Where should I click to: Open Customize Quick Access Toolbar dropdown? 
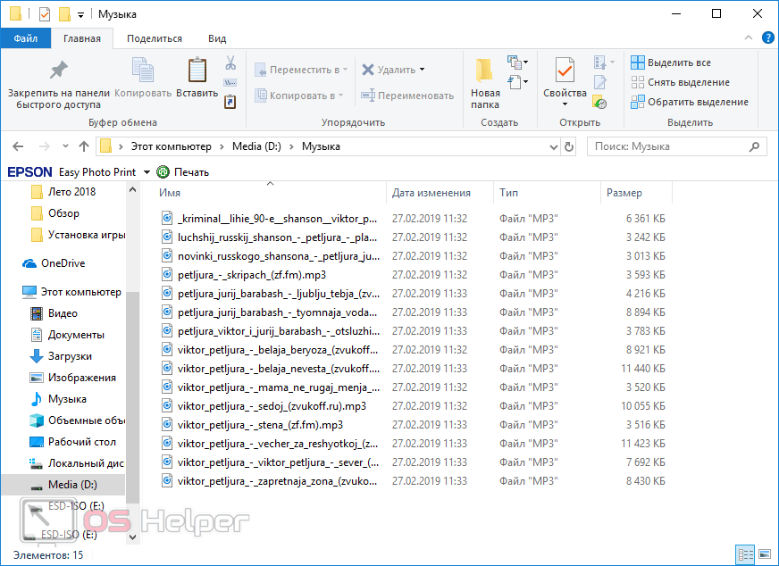point(81,14)
